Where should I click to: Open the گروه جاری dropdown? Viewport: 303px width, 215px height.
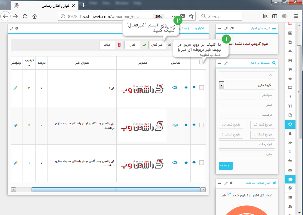[247, 85]
